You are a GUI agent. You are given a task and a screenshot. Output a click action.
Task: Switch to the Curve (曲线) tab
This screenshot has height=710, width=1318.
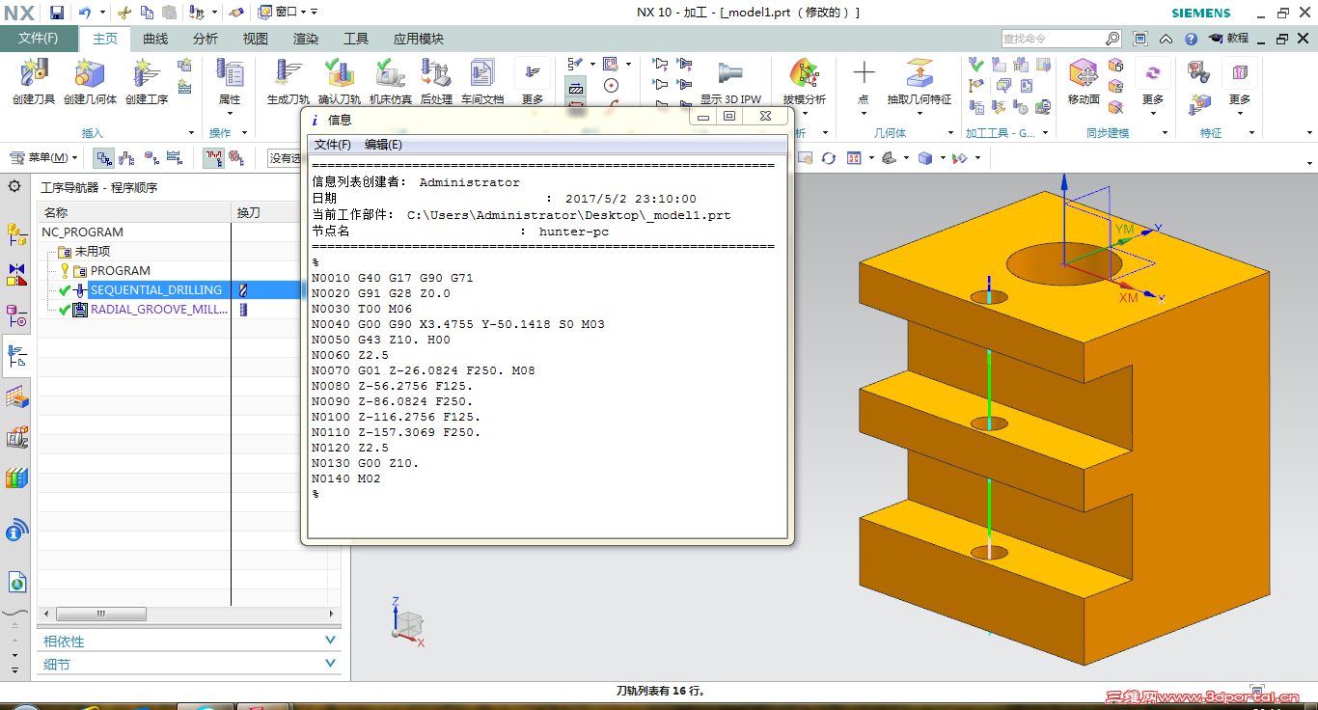pyautogui.click(x=155, y=39)
